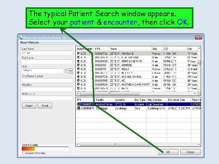Image resolution: width=219 pixels, height=164 pixels.
Task: Click MRN cell 010307670
Action: (x=101, y=84)
